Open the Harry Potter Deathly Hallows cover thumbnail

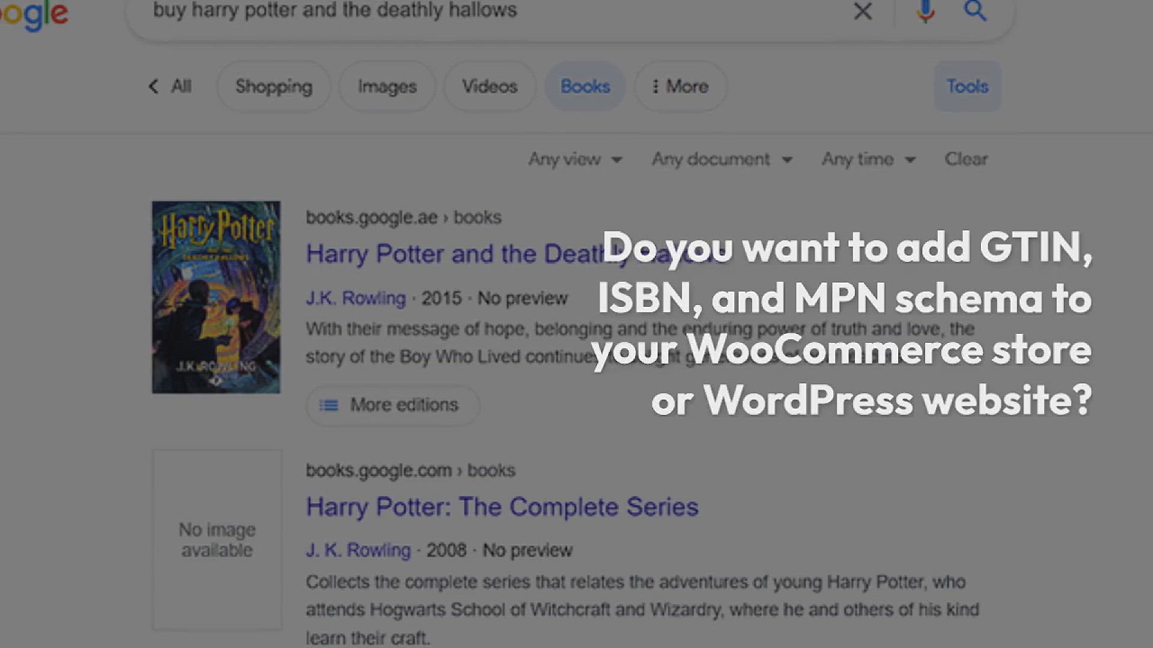click(216, 297)
